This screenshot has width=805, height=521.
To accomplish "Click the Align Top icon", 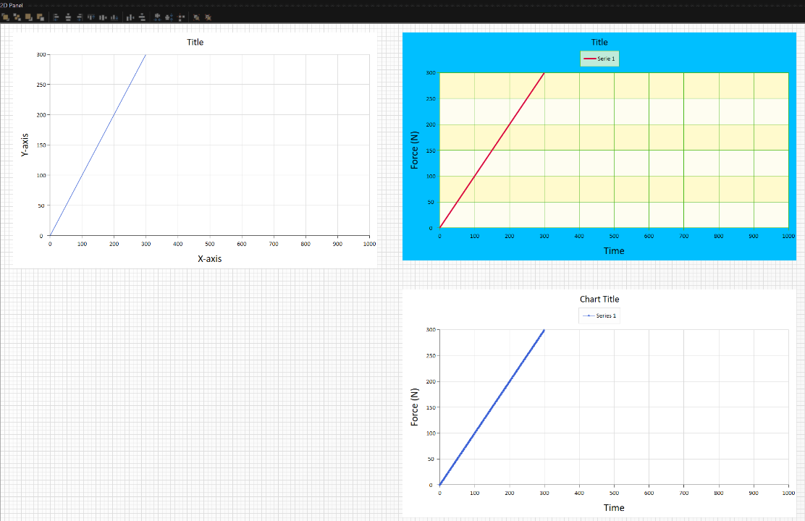I will pyautogui.click(x=91, y=17).
